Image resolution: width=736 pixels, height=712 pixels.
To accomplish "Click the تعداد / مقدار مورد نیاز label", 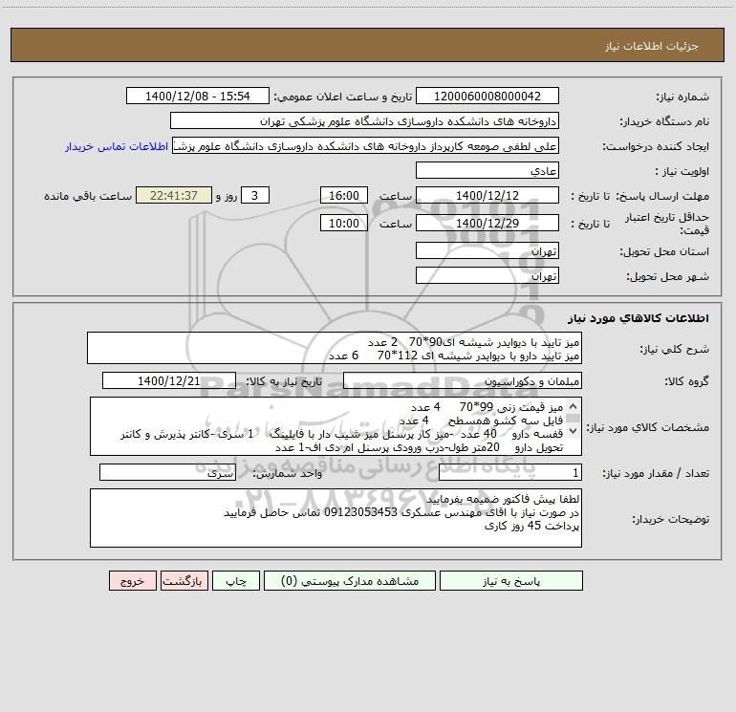I will click(656, 473).
